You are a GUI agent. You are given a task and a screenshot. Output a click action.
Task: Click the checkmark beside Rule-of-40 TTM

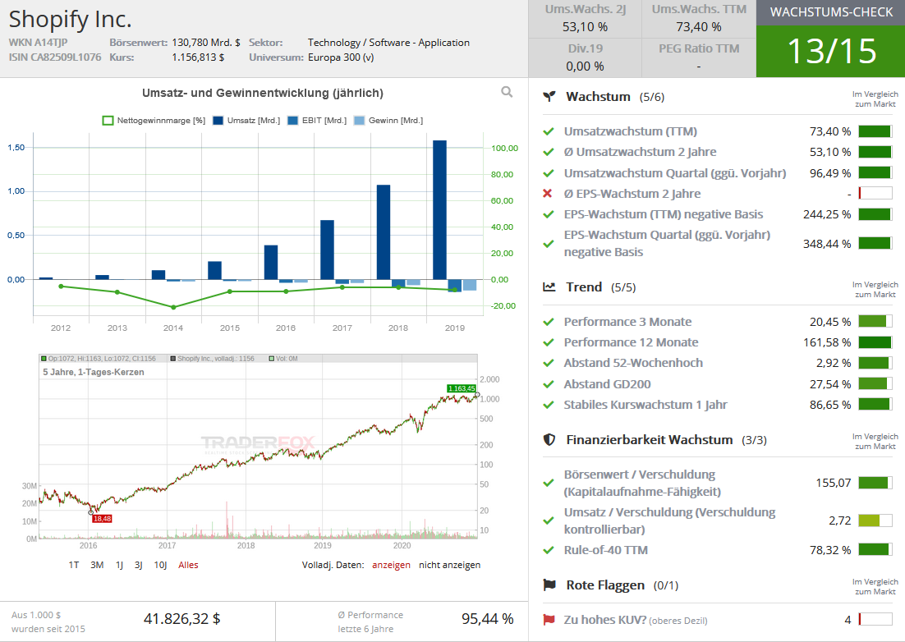point(549,550)
